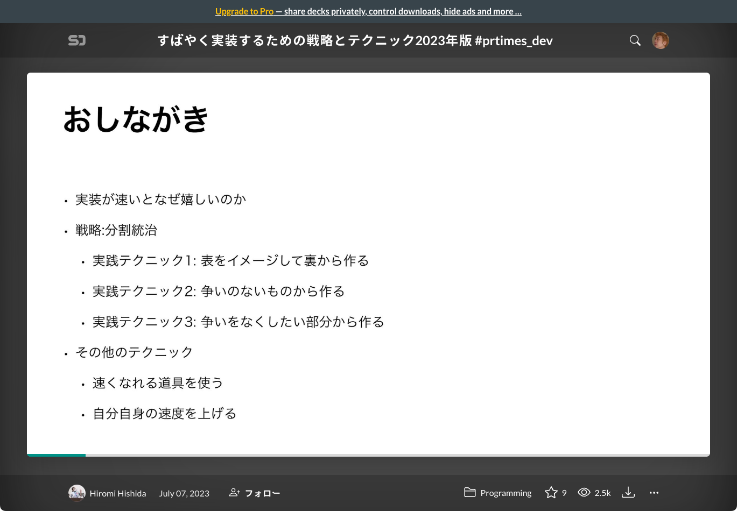Click the publication date July 07, 2023
This screenshot has height=511, width=737.
click(x=184, y=493)
